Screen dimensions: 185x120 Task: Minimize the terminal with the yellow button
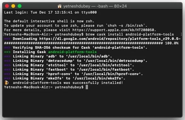[13, 6]
